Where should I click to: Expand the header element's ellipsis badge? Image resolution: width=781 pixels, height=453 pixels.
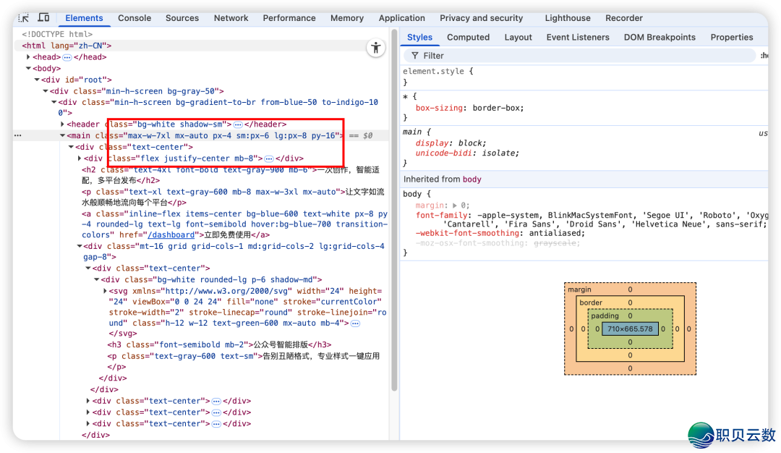click(238, 124)
